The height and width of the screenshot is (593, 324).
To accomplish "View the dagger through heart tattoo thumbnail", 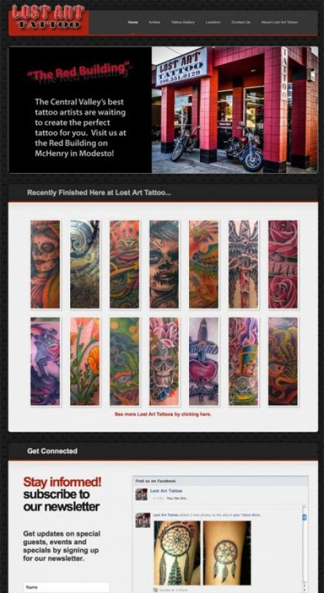I will (x=203, y=361).
